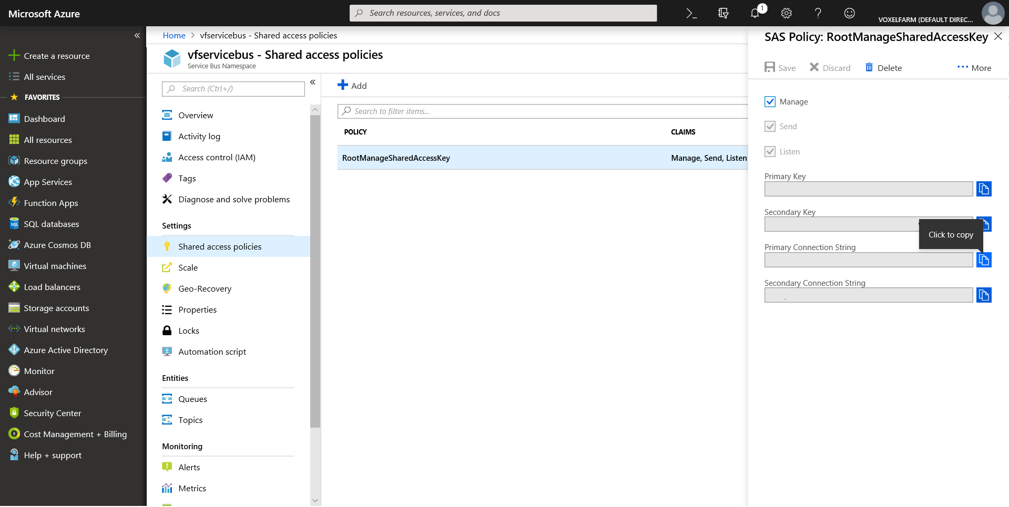This screenshot has height=507, width=1009.
Task: Click Save in SAS Policy panel
Action: point(780,68)
